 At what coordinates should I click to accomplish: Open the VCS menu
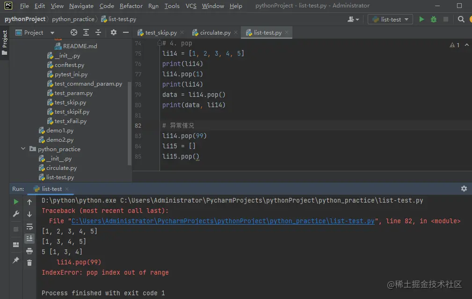tap(191, 6)
